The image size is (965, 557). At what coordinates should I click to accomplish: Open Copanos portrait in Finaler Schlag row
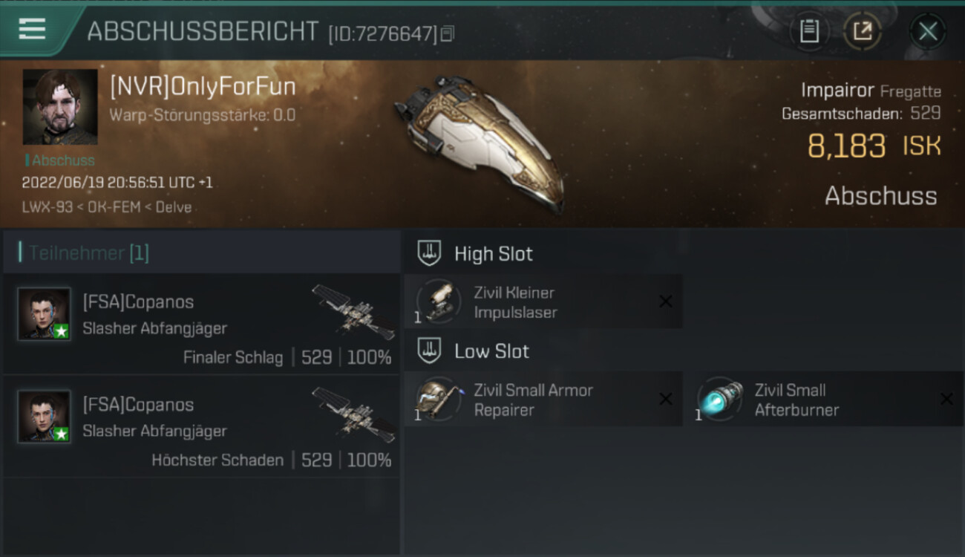click(x=45, y=314)
